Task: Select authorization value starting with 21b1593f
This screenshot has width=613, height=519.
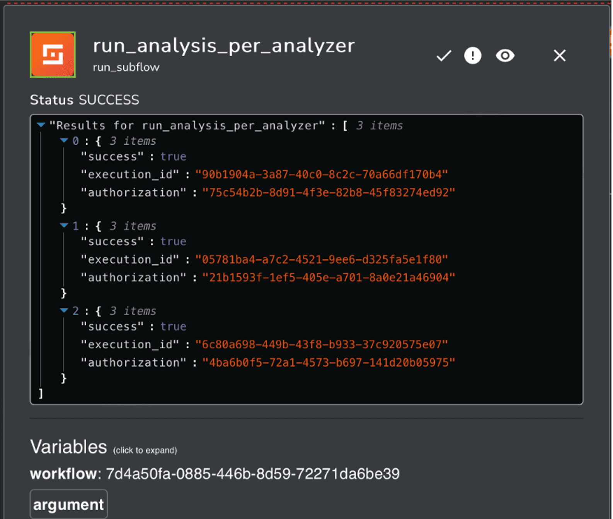Action: (x=329, y=277)
